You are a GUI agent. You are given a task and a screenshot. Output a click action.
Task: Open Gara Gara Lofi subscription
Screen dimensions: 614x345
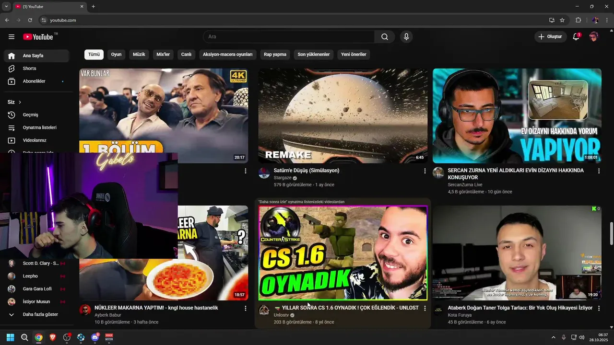pyautogui.click(x=36, y=289)
